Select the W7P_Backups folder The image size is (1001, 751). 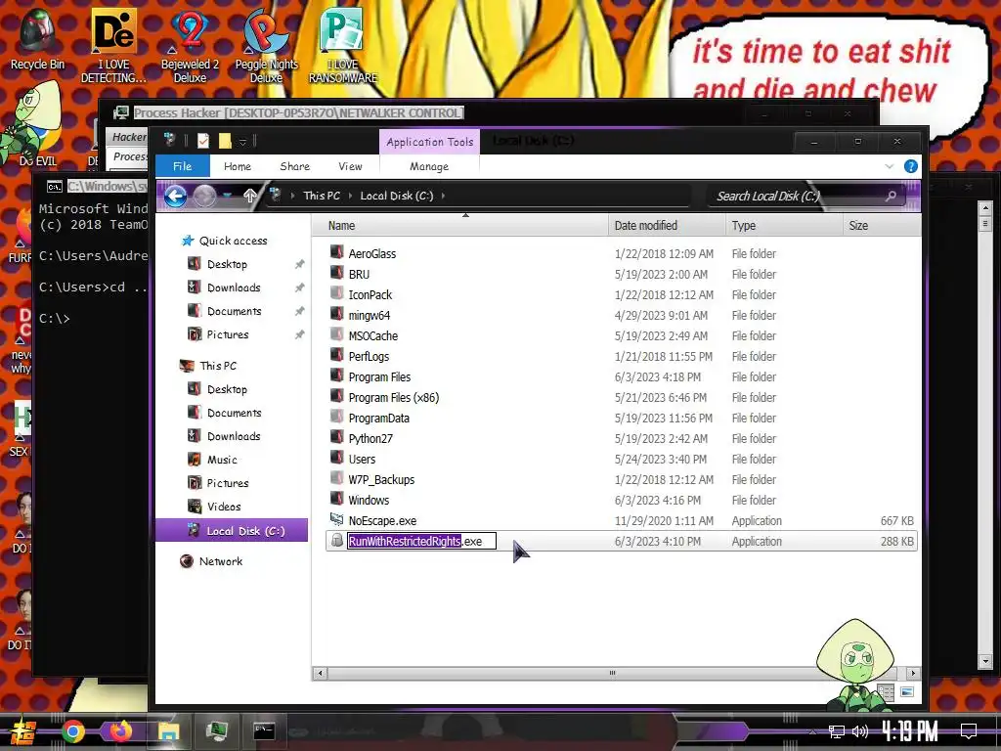pos(381,479)
